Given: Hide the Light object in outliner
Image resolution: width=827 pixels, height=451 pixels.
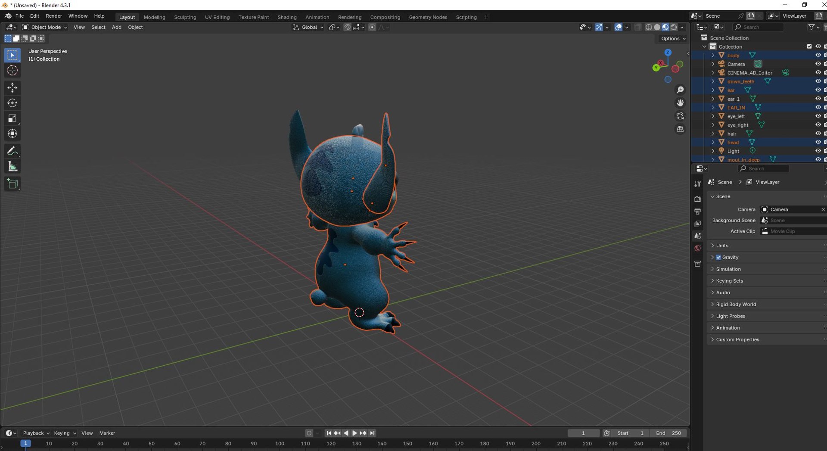Looking at the screenshot, I should pyautogui.click(x=818, y=151).
